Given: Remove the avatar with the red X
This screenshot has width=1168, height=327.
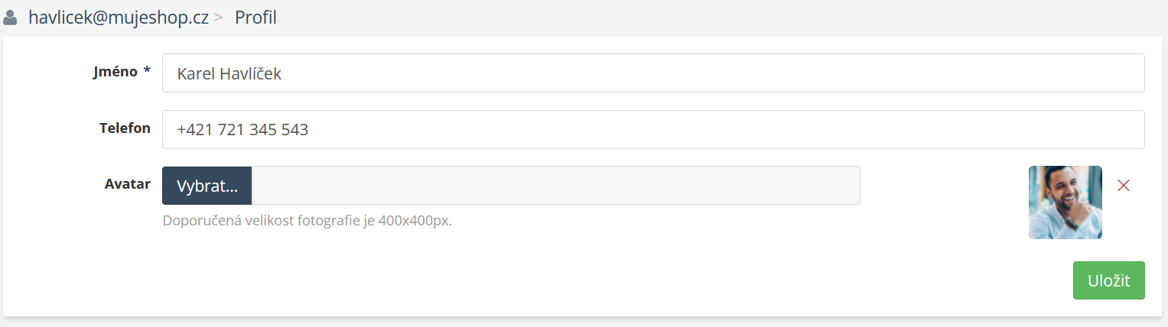Looking at the screenshot, I should click(x=1123, y=185).
